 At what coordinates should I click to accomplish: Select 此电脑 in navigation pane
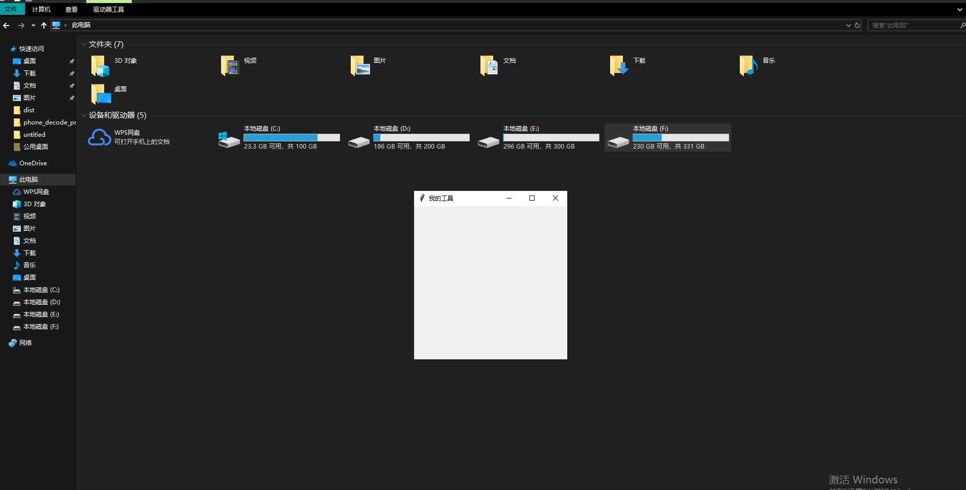29,180
